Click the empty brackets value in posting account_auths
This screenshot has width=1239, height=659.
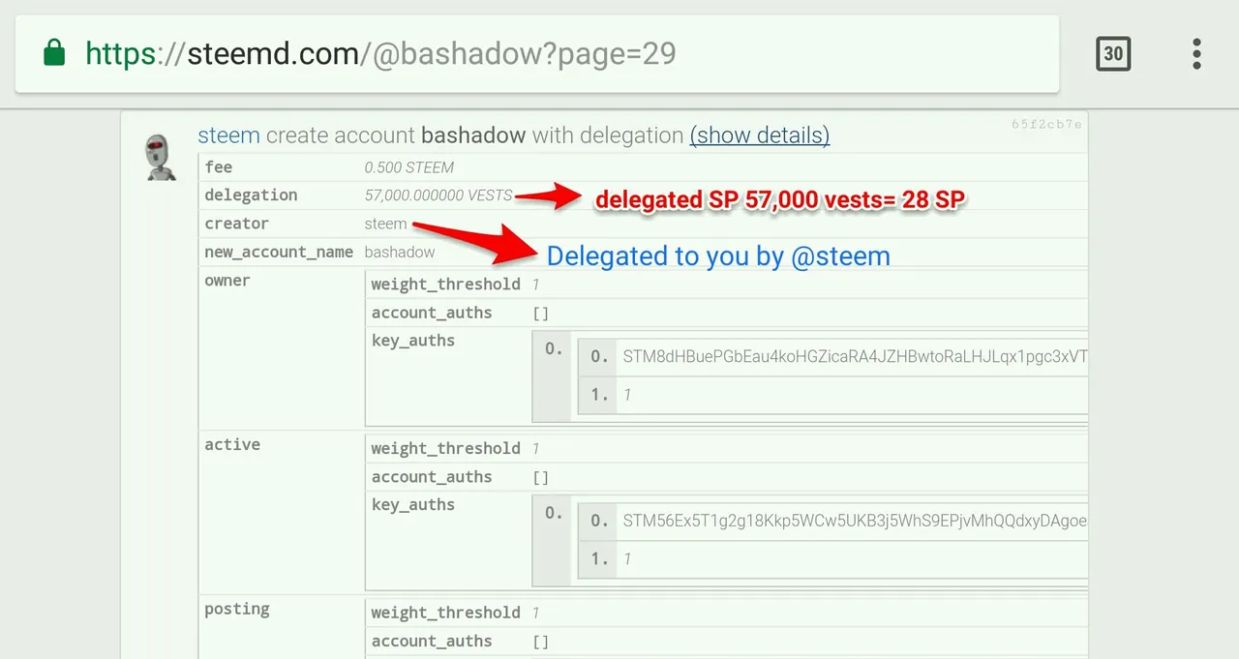pos(541,642)
